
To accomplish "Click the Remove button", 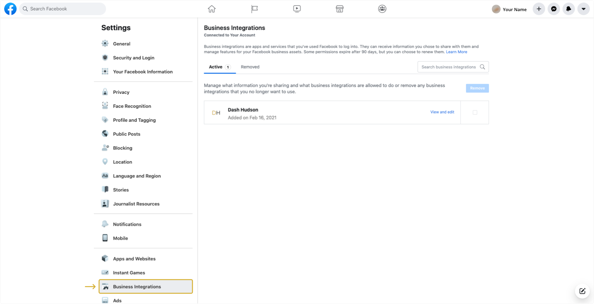I will pos(477,88).
